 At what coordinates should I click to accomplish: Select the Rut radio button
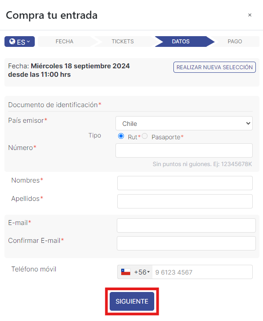121,136
